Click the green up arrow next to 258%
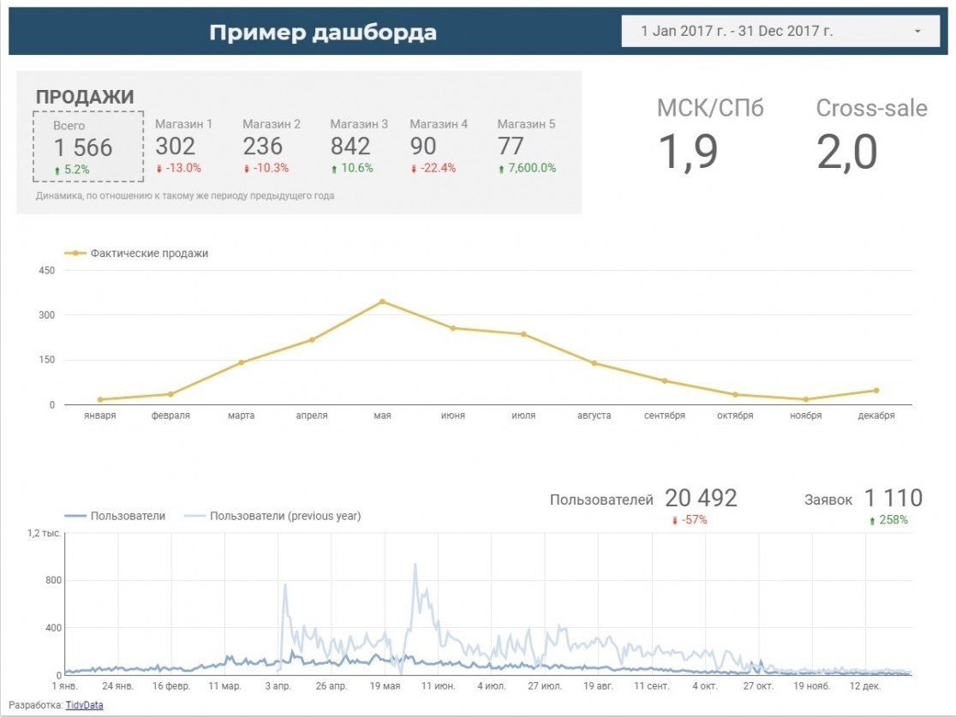 pyautogui.click(x=872, y=520)
